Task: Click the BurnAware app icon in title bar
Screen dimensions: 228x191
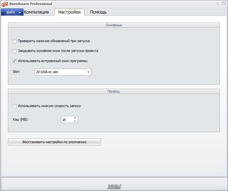Action: pyautogui.click(x=4, y=4)
